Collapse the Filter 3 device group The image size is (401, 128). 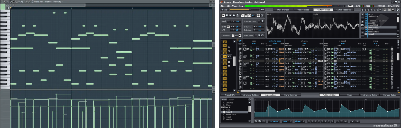tap(222, 107)
